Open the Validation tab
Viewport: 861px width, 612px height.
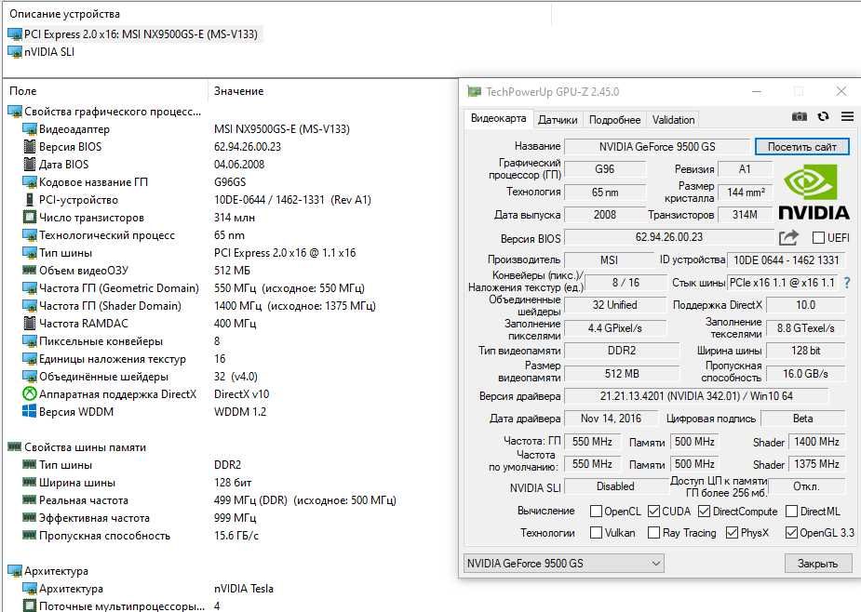pos(673,120)
